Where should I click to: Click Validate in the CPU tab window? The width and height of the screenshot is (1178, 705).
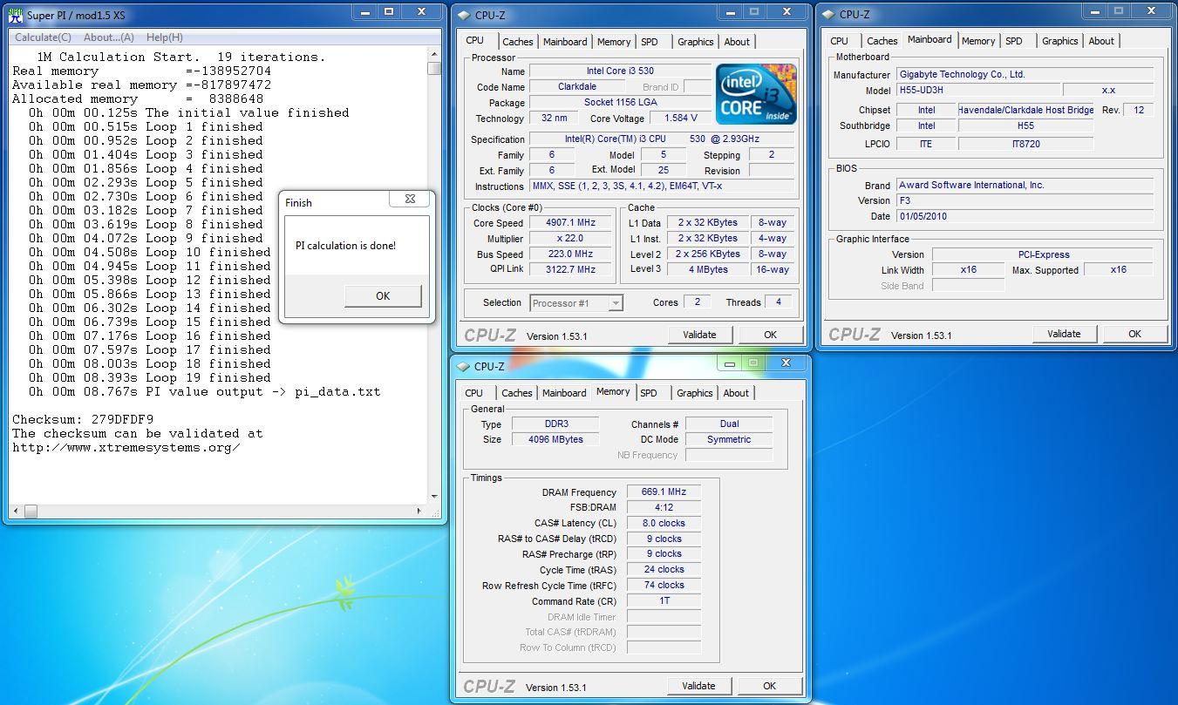click(x=699, y=335)
